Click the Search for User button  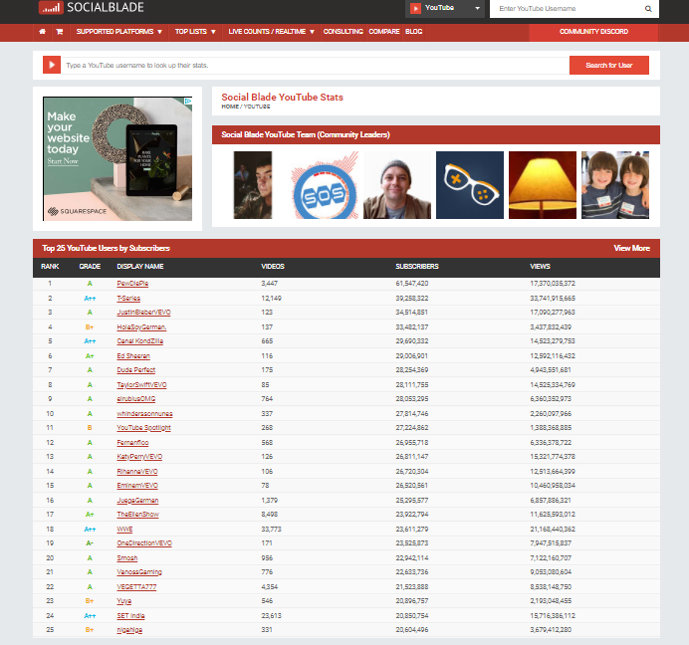(609, 65)
